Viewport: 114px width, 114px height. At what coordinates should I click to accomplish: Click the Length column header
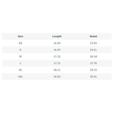click(57, 36)
